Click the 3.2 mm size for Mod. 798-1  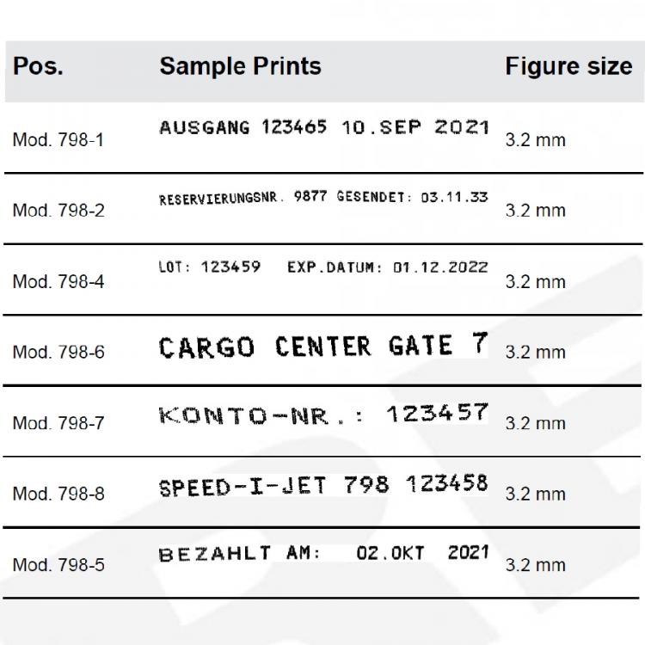535,140
